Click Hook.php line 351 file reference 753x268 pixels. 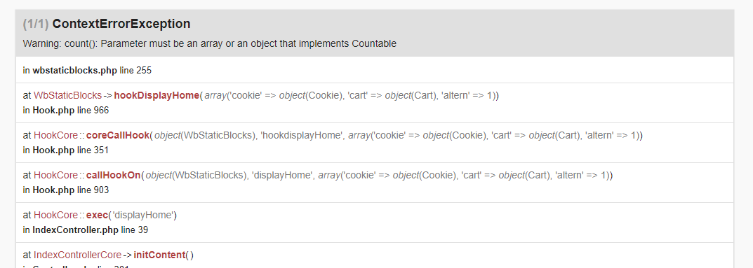66,150
